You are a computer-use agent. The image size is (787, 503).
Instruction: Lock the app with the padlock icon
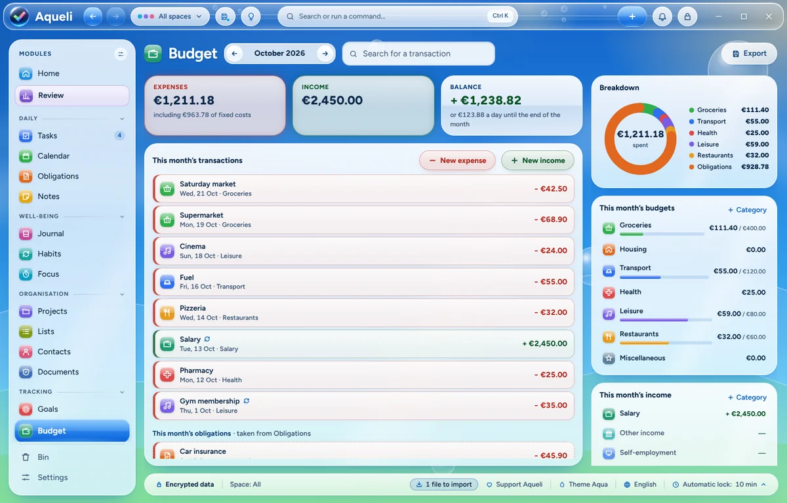click(687, 16)
